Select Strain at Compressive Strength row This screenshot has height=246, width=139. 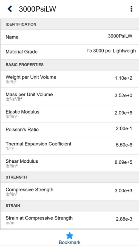click(x=70, y=220)
